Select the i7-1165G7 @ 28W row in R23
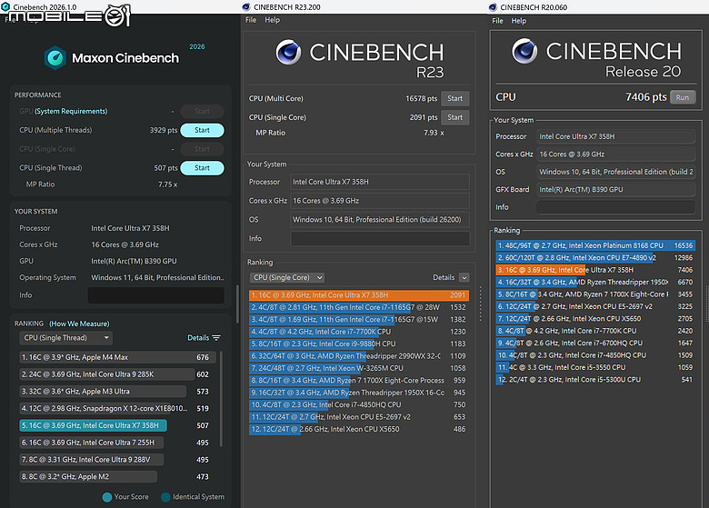Viewport: 709px width, 508px height. tap(358, 307)
